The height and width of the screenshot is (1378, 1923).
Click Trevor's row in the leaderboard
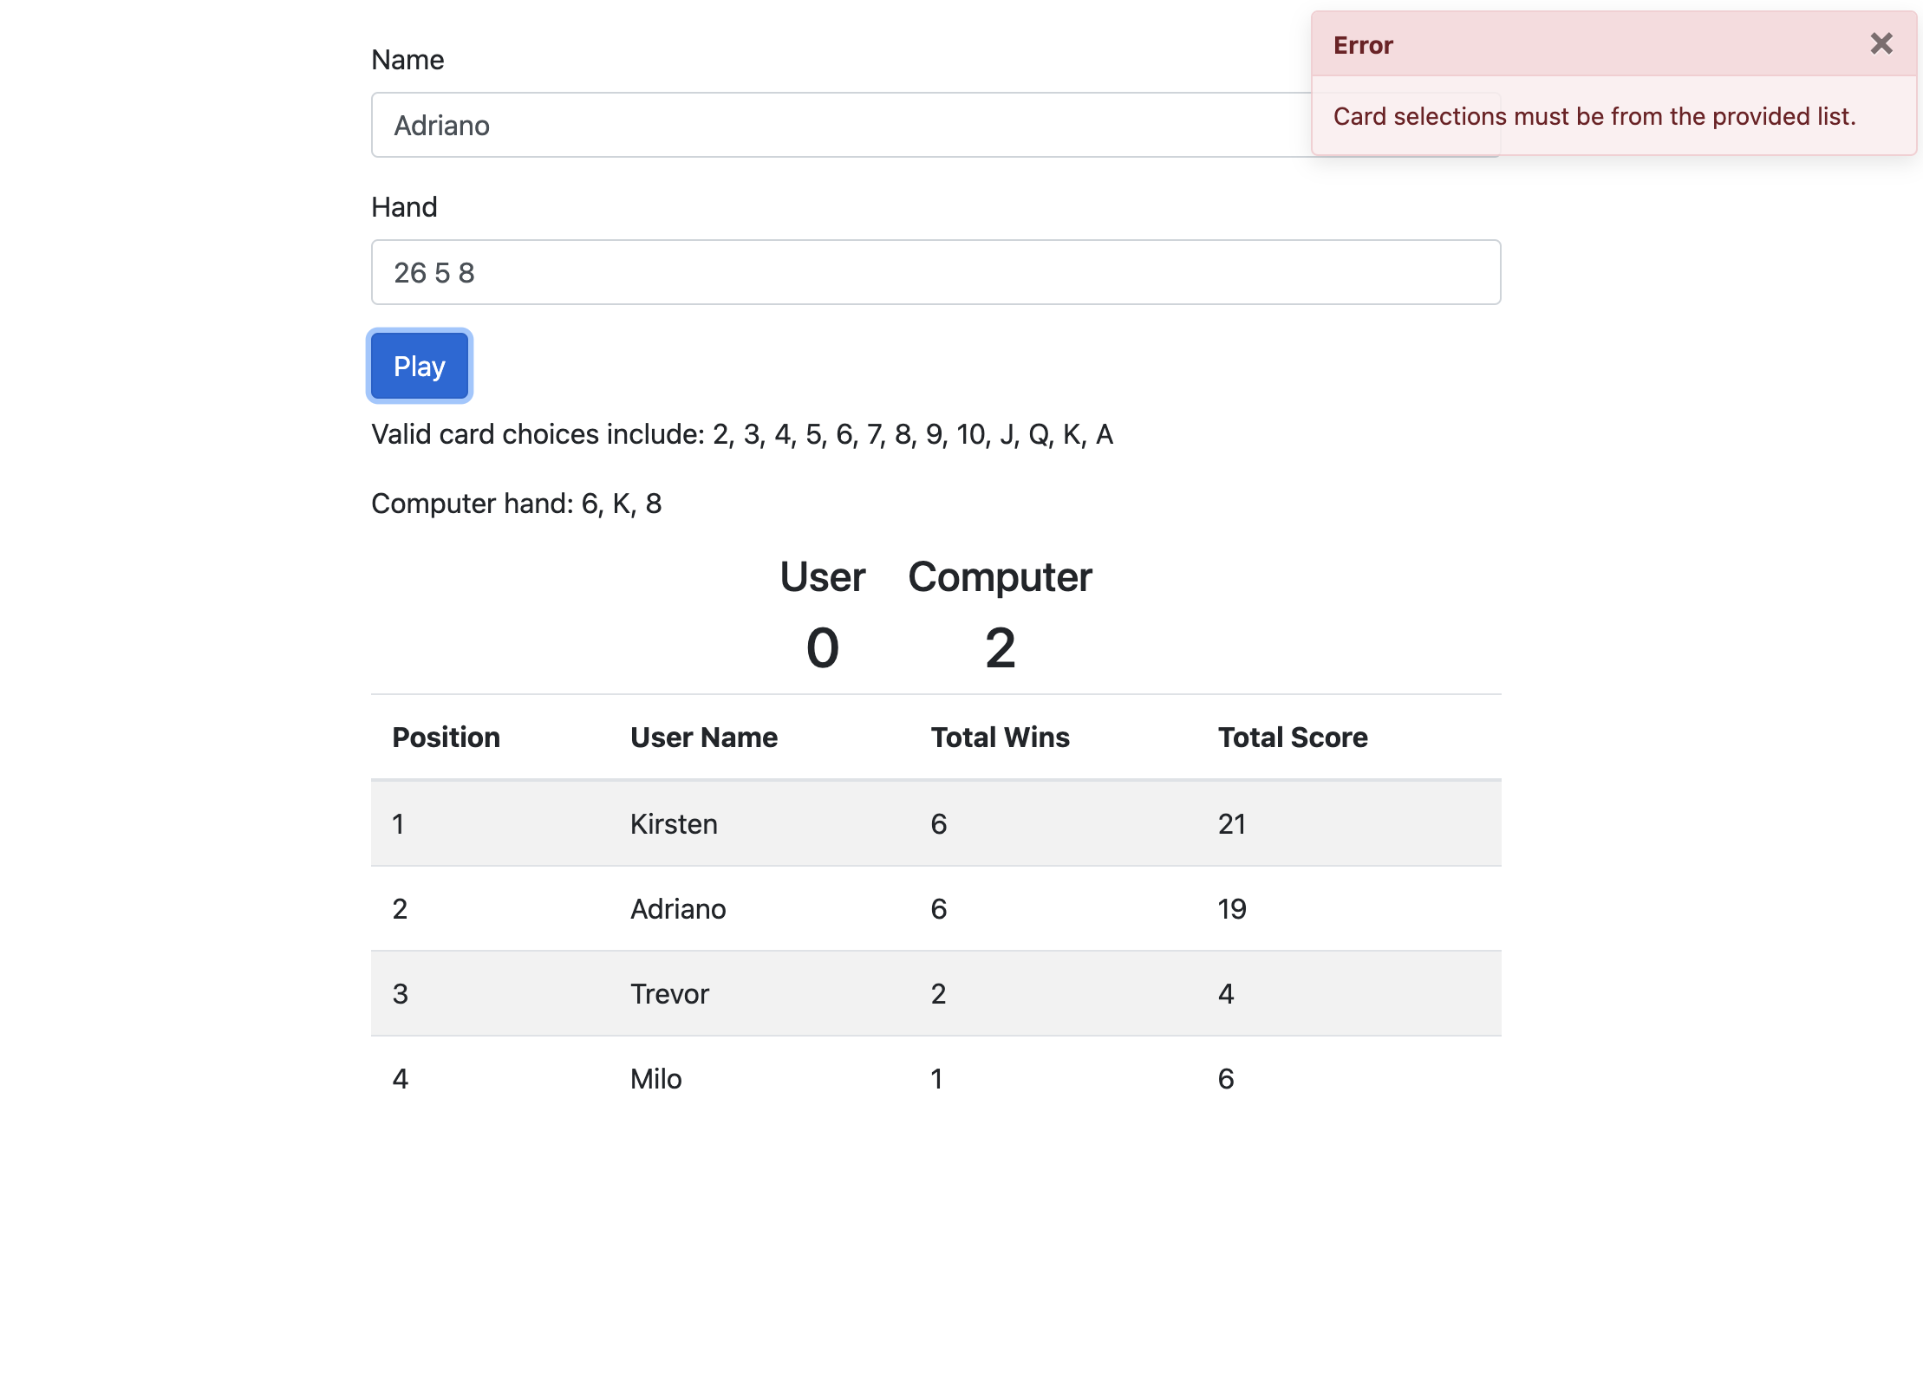[935, 993]
